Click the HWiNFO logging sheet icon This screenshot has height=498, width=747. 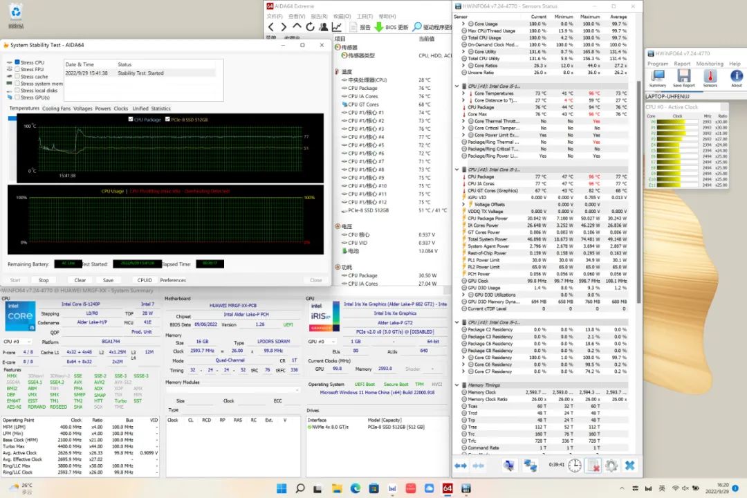[x=593, y=465]
